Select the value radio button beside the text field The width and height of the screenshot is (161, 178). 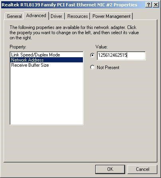[92, 55]
